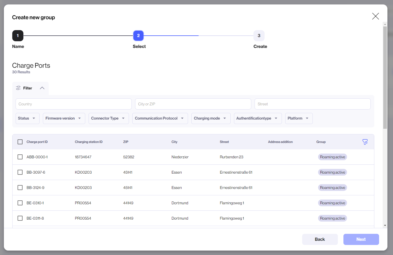The height and width of the screenshot is (255, 393).
Task: Toggle the select-all charge ports checkbox
Action: coord(20,142)
